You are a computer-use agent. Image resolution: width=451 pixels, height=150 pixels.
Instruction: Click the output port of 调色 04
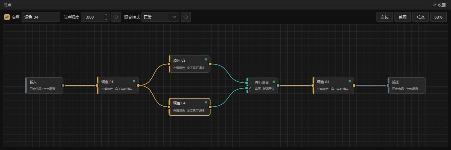(x=210, y=107)
